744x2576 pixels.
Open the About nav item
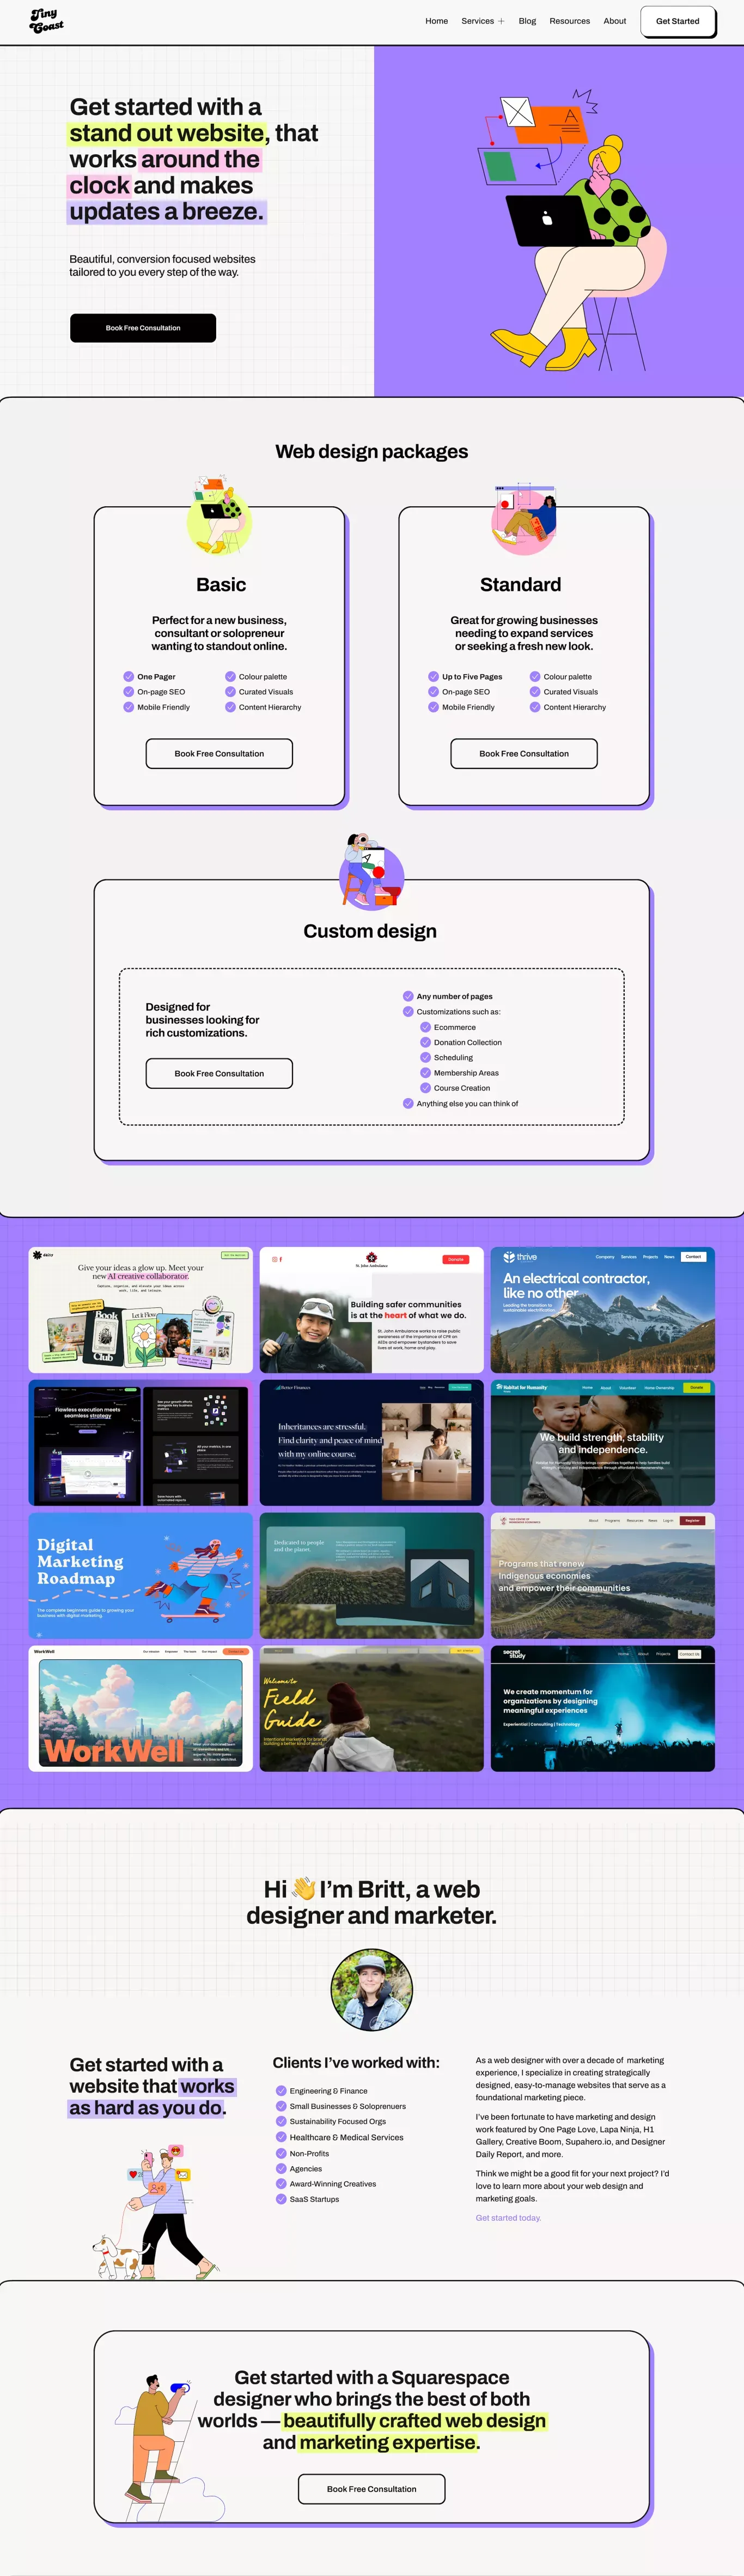tap(614, 21)
